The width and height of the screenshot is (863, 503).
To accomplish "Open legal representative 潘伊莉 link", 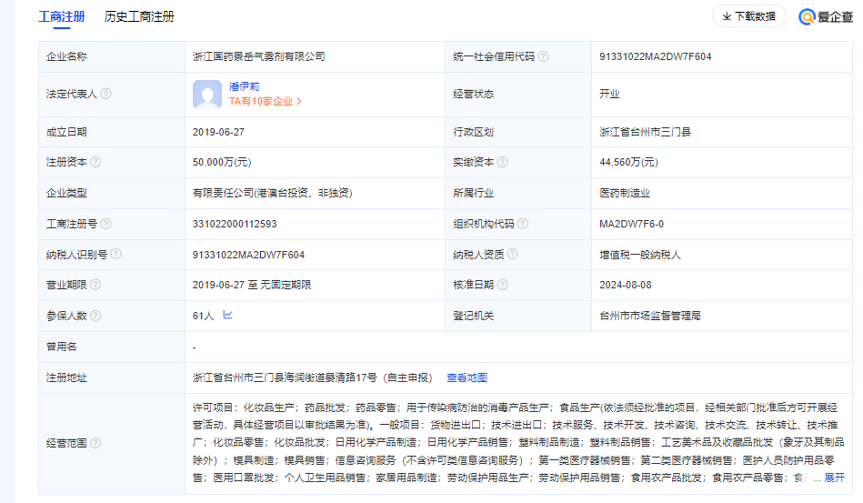I will click(244, 86).
